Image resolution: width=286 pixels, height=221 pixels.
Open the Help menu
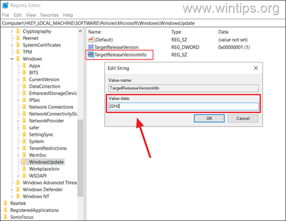click(68, 15)
